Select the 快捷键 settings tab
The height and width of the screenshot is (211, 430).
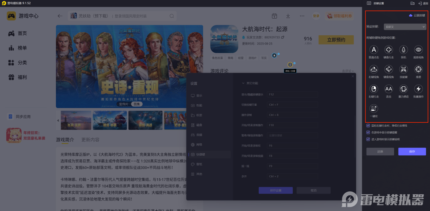pos(210,154)
